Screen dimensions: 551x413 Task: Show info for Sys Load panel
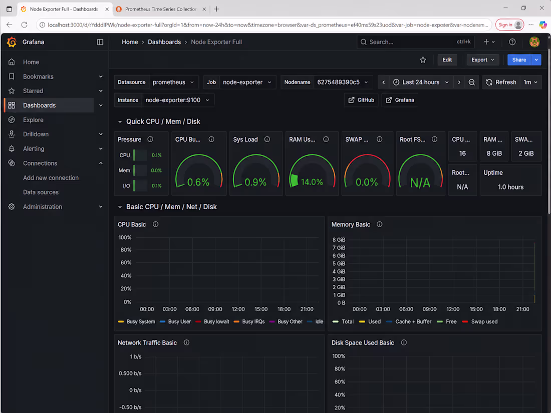[x=267, y=140]
